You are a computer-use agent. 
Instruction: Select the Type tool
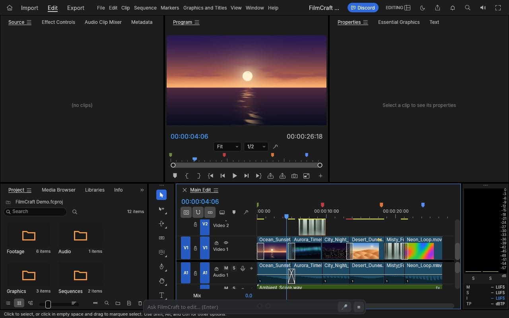161,295
